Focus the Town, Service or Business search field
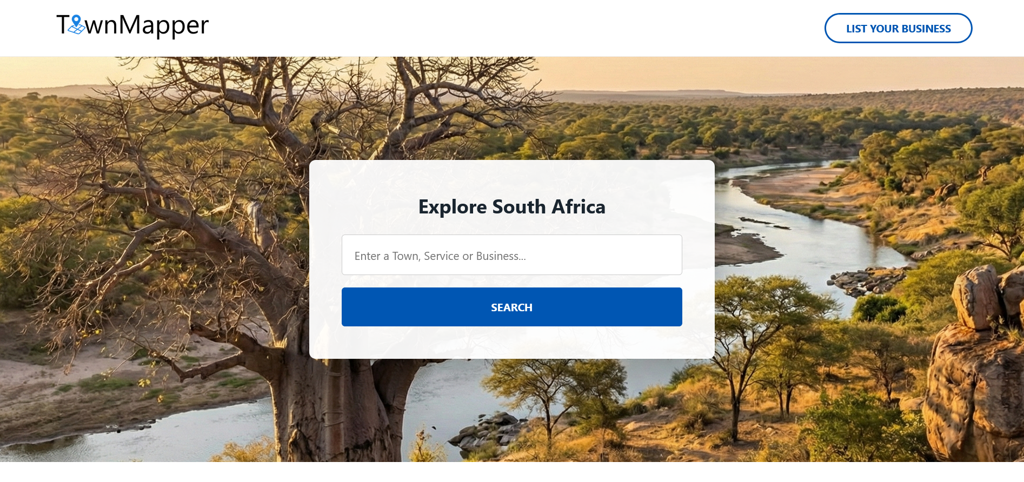 click(511, 255)
